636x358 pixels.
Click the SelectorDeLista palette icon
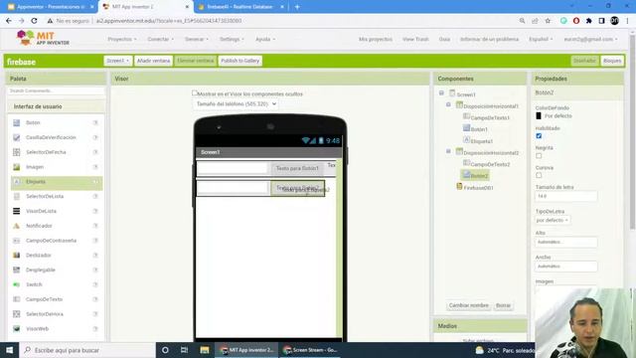point(17,197)
